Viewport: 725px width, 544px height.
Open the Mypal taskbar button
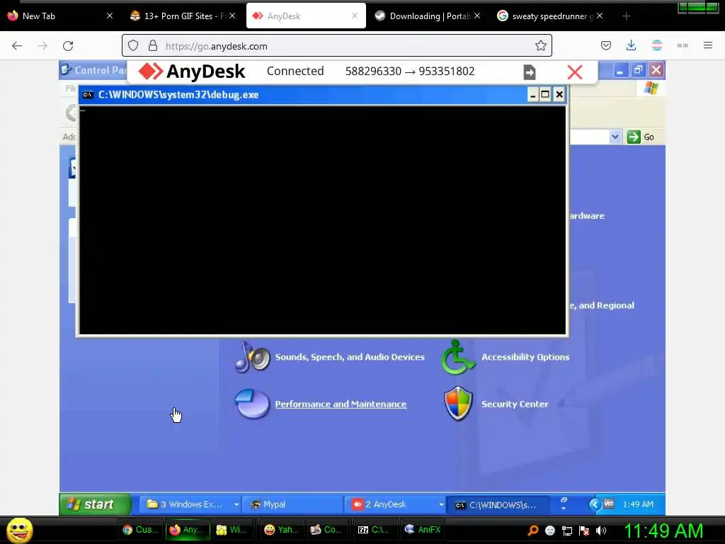pyautogui.click(x=292, y=504)
